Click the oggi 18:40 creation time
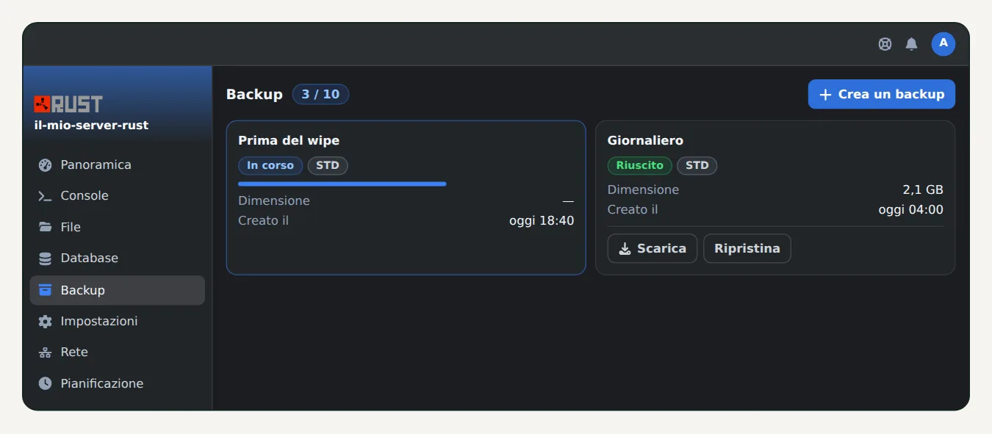 click(542, 221)
